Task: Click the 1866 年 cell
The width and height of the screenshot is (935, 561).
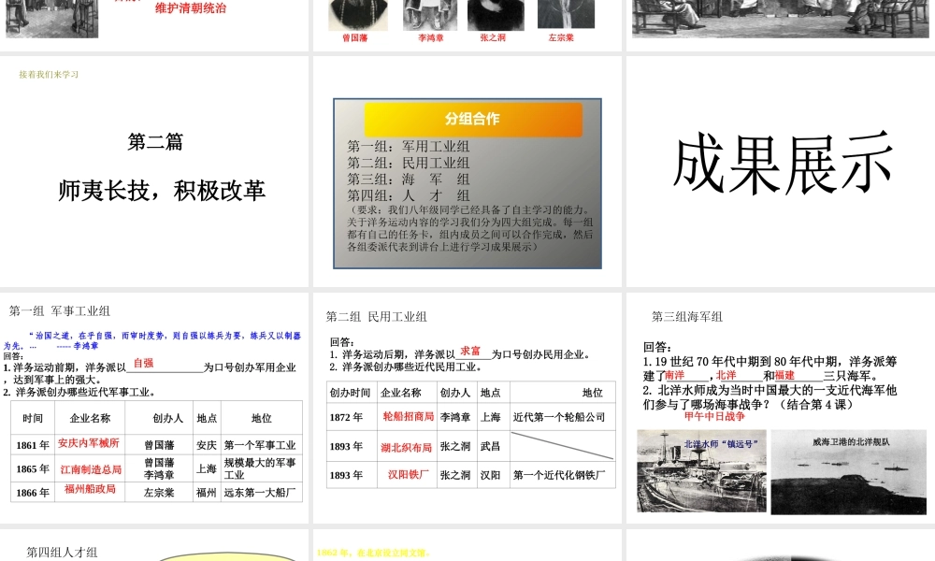Action: pyautogui.click(x=33, y=493)
